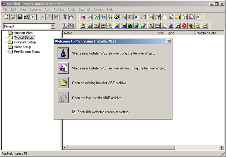Click the magnifying glass find action icon
226x157 pixels.
point(171,17)
